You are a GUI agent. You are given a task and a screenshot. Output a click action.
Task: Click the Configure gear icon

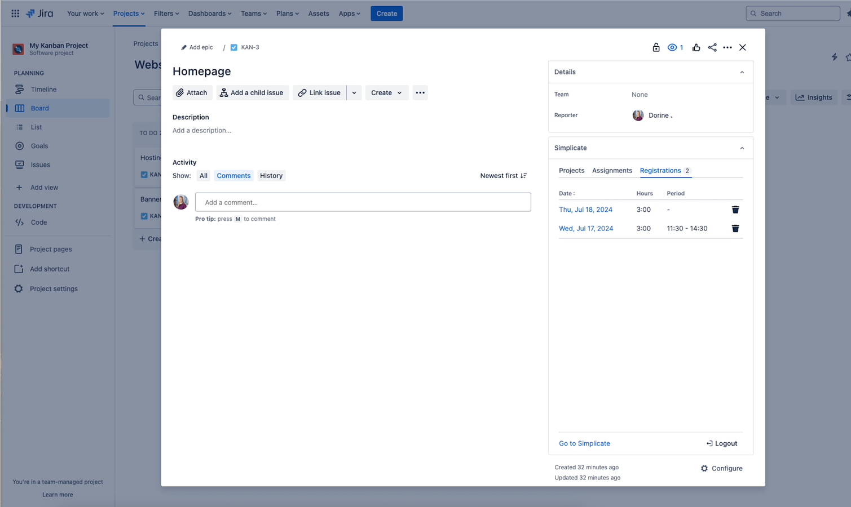coord(704,468)
